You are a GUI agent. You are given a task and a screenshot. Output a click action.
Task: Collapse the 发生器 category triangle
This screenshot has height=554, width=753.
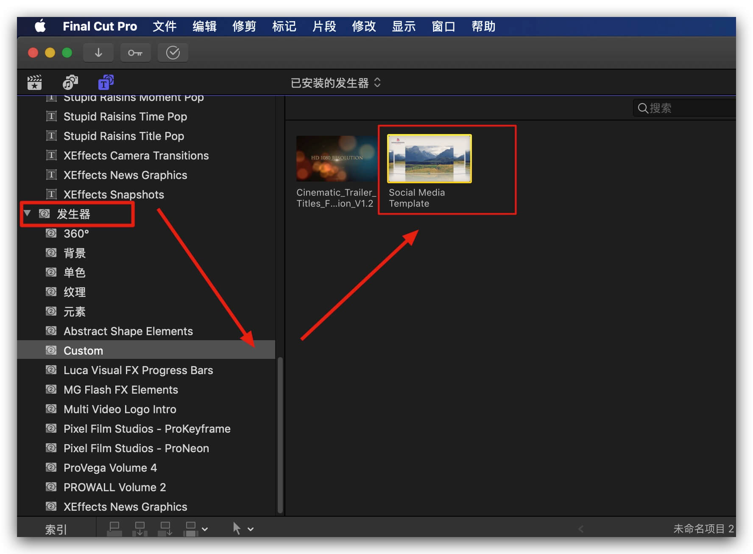pyautogui.click(x=28, y=213)
